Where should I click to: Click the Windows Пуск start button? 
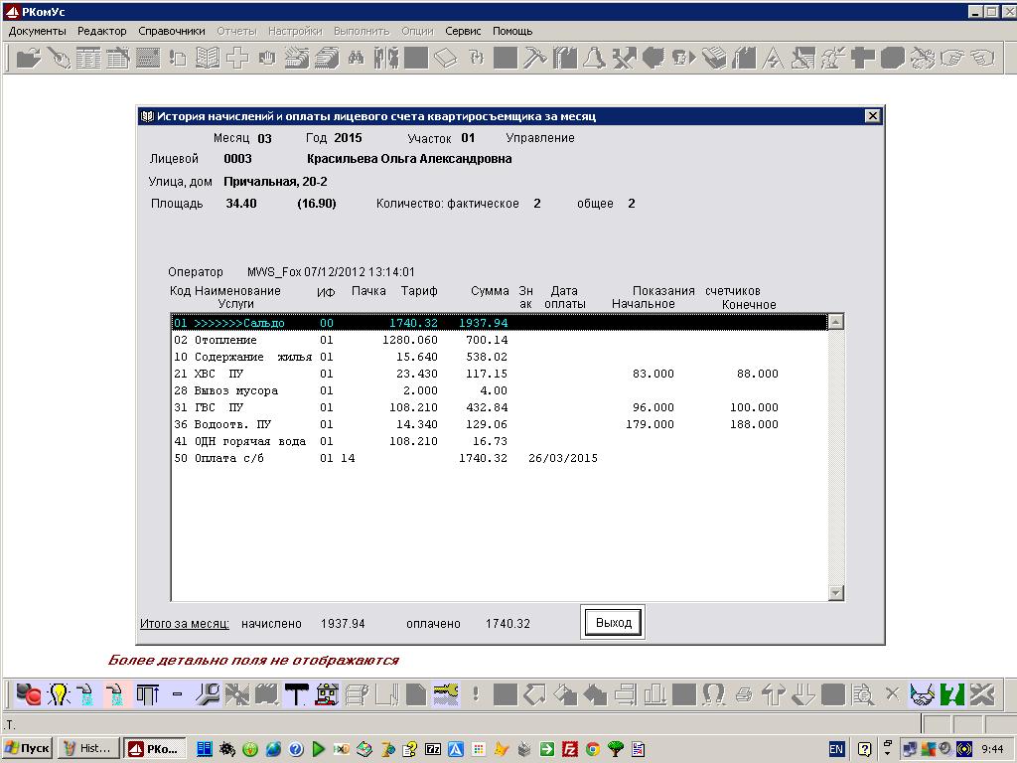pos(28,748)
